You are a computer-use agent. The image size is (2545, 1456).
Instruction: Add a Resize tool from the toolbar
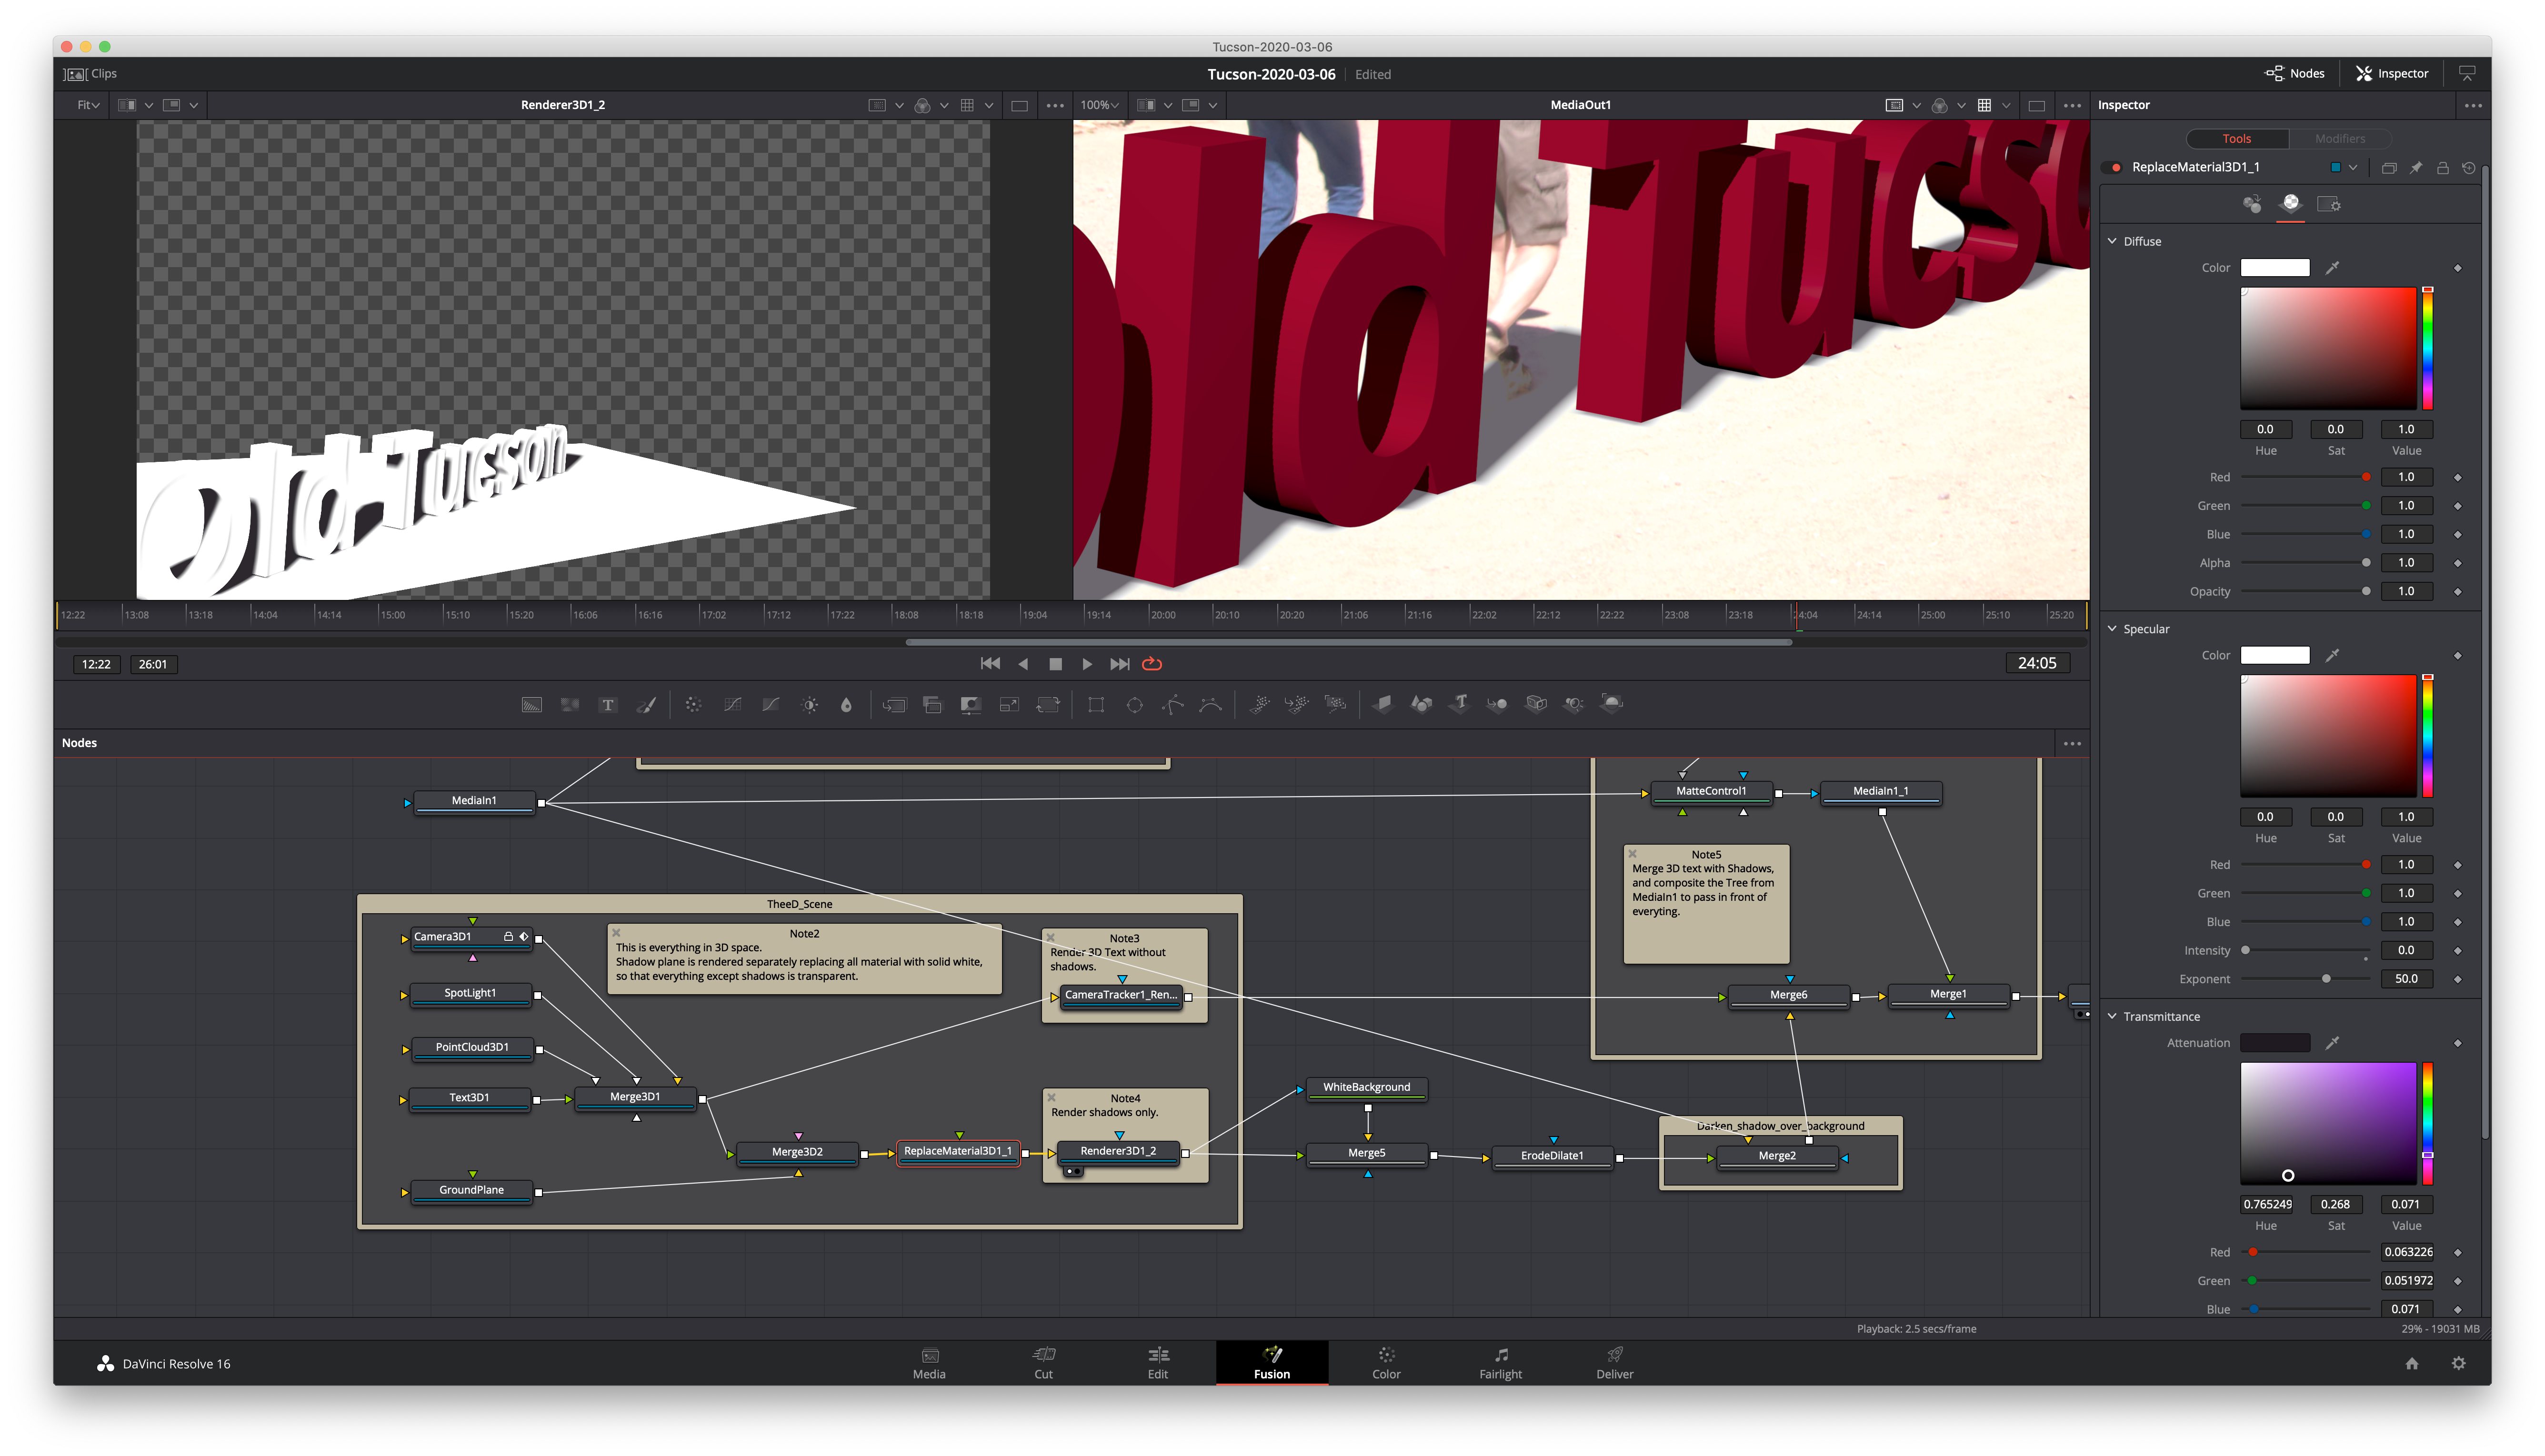[1009, 705]
